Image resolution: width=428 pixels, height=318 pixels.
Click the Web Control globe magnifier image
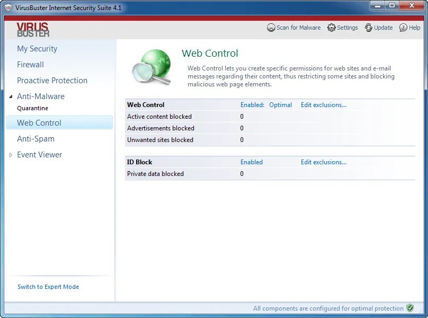click(152, 66)
